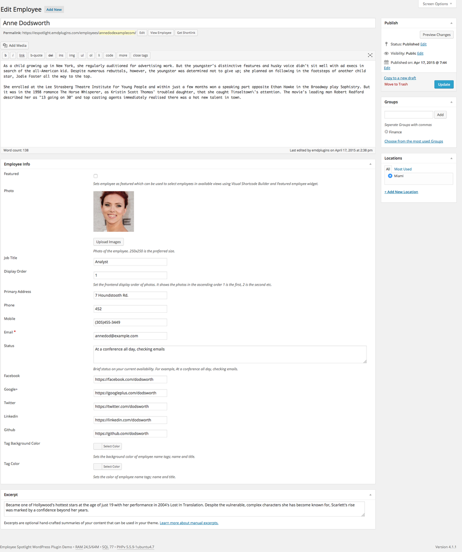Collapse the Groups panel
The width and height of the screenshot is (462, 552).
pos(451,102)
